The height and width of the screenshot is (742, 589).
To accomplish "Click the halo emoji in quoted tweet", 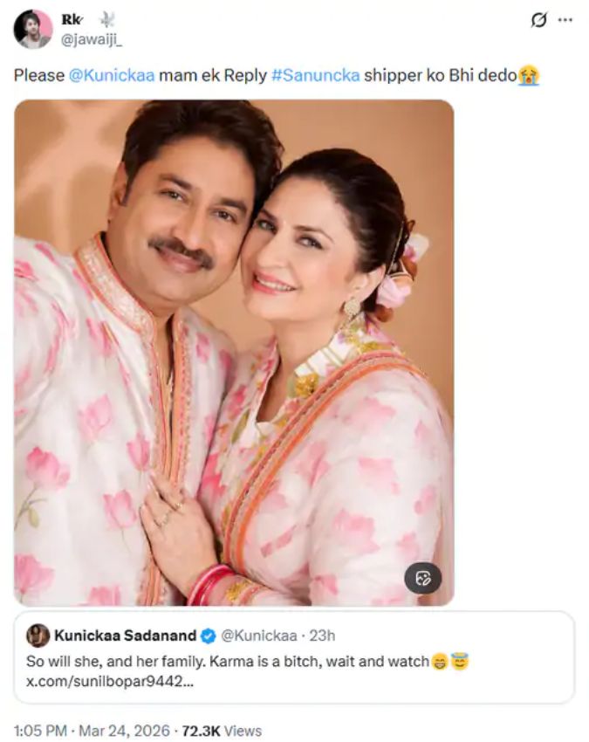I will tap(460, 662).
